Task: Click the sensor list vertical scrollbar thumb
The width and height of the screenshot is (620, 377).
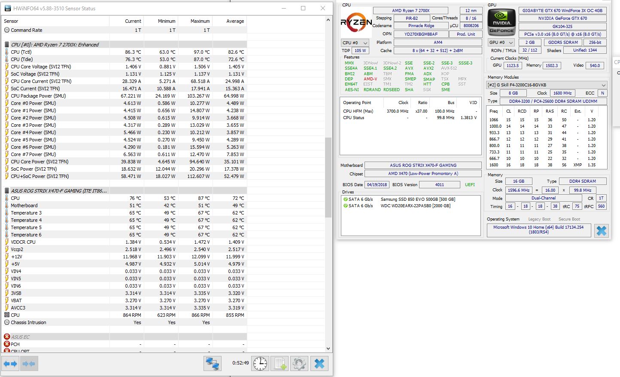Action: click(x=328, y=178)
